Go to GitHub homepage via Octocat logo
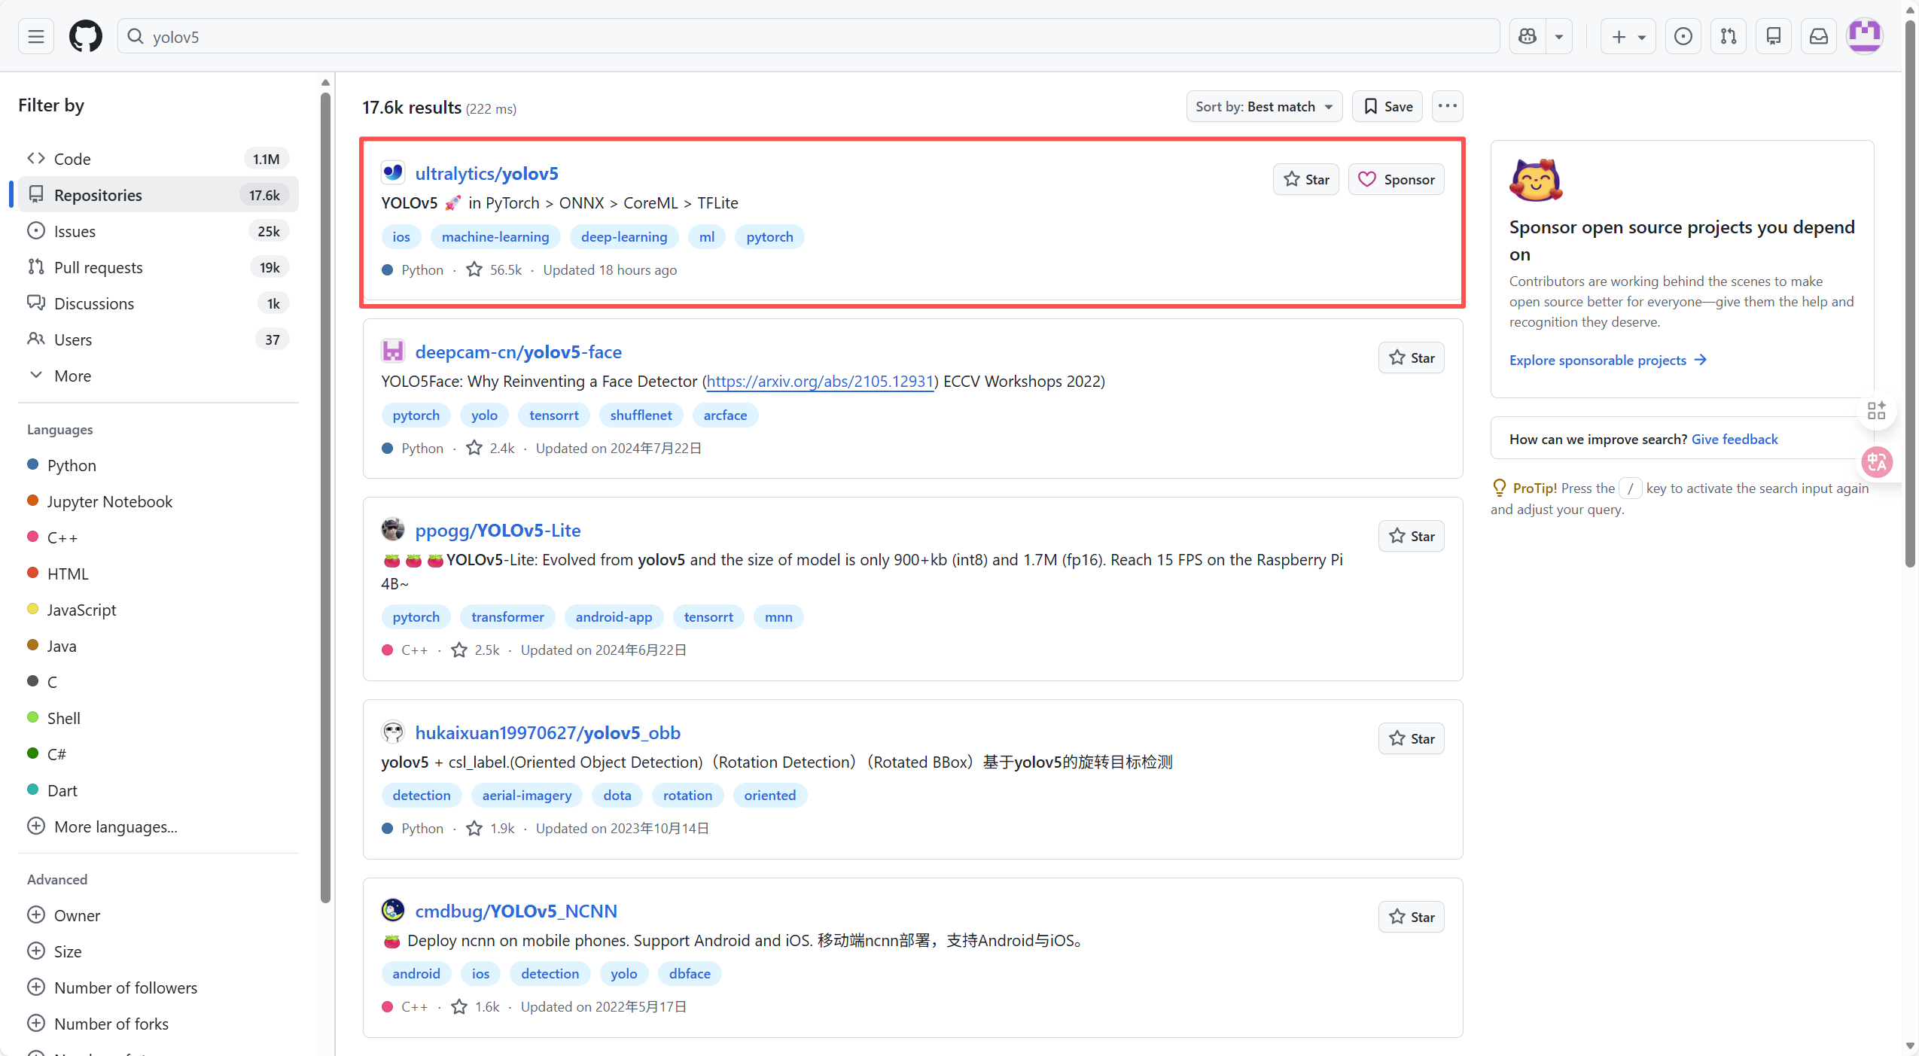 click(x=85, y=36)
